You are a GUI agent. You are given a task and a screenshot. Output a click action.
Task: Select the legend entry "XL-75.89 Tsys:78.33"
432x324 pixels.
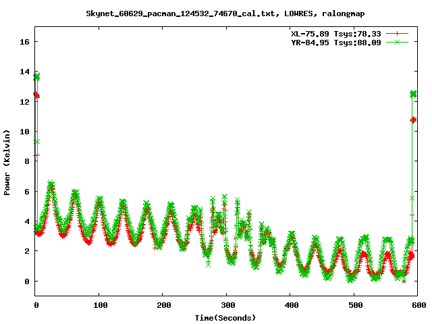[x=336, y=34]
